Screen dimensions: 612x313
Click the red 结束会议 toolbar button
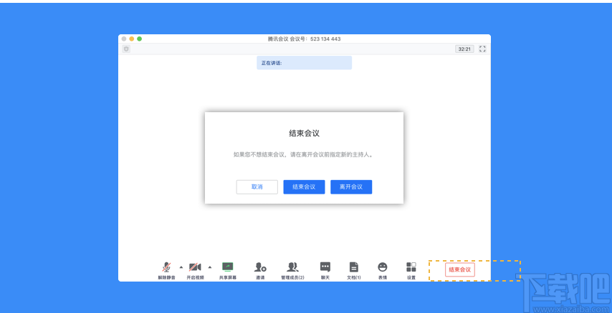pyautogui.click(x=460, y=269)
